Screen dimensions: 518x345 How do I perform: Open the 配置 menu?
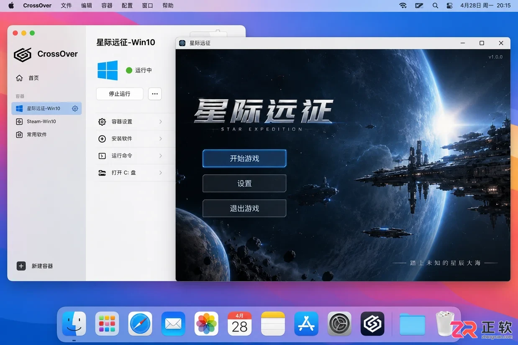[x=127, y=5]
